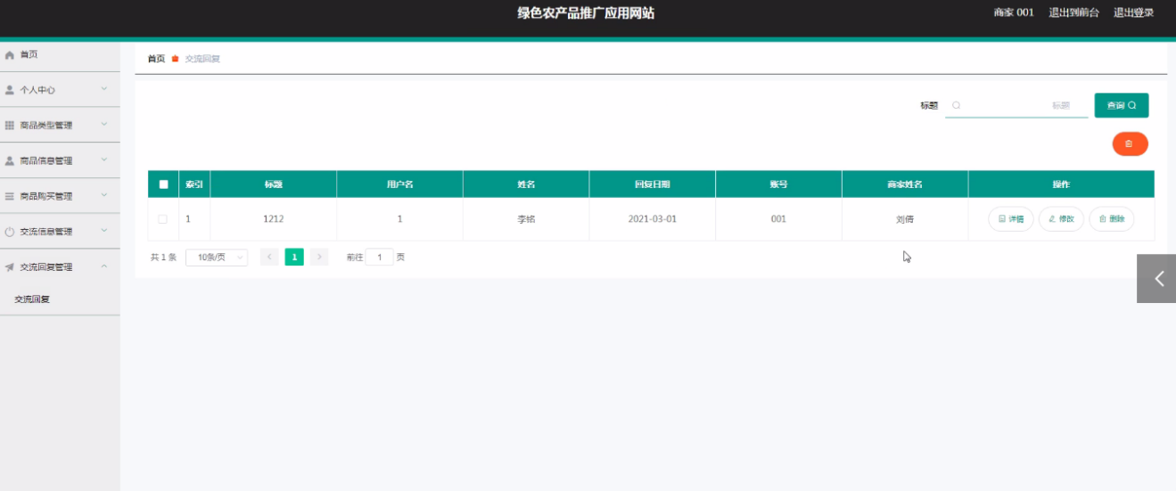Open 首页 in the sidebar menu

[x=29, y=55]
